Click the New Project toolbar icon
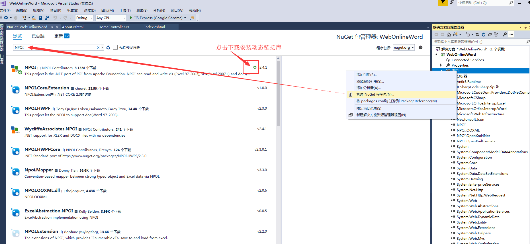Viewport: 530px width, 244px height. (24, 18)
